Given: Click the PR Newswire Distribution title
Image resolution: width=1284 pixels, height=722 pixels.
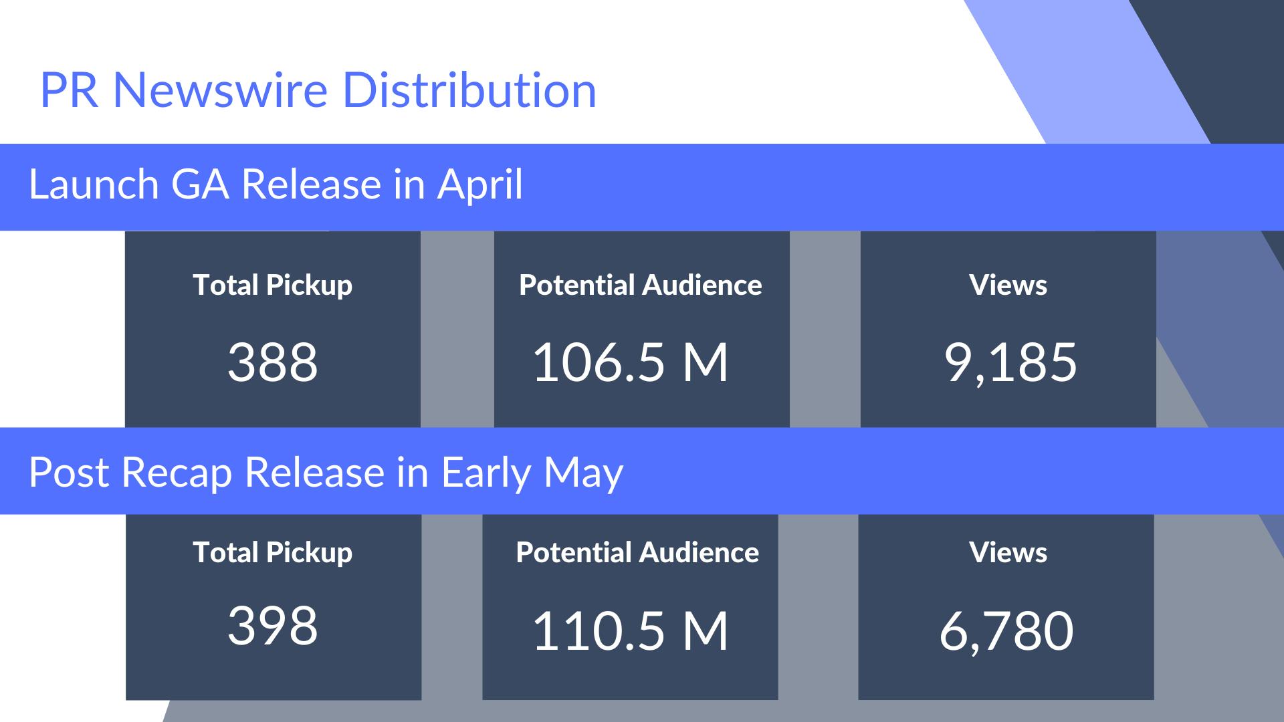Looking at the screenshot, I should click(318, 90).
